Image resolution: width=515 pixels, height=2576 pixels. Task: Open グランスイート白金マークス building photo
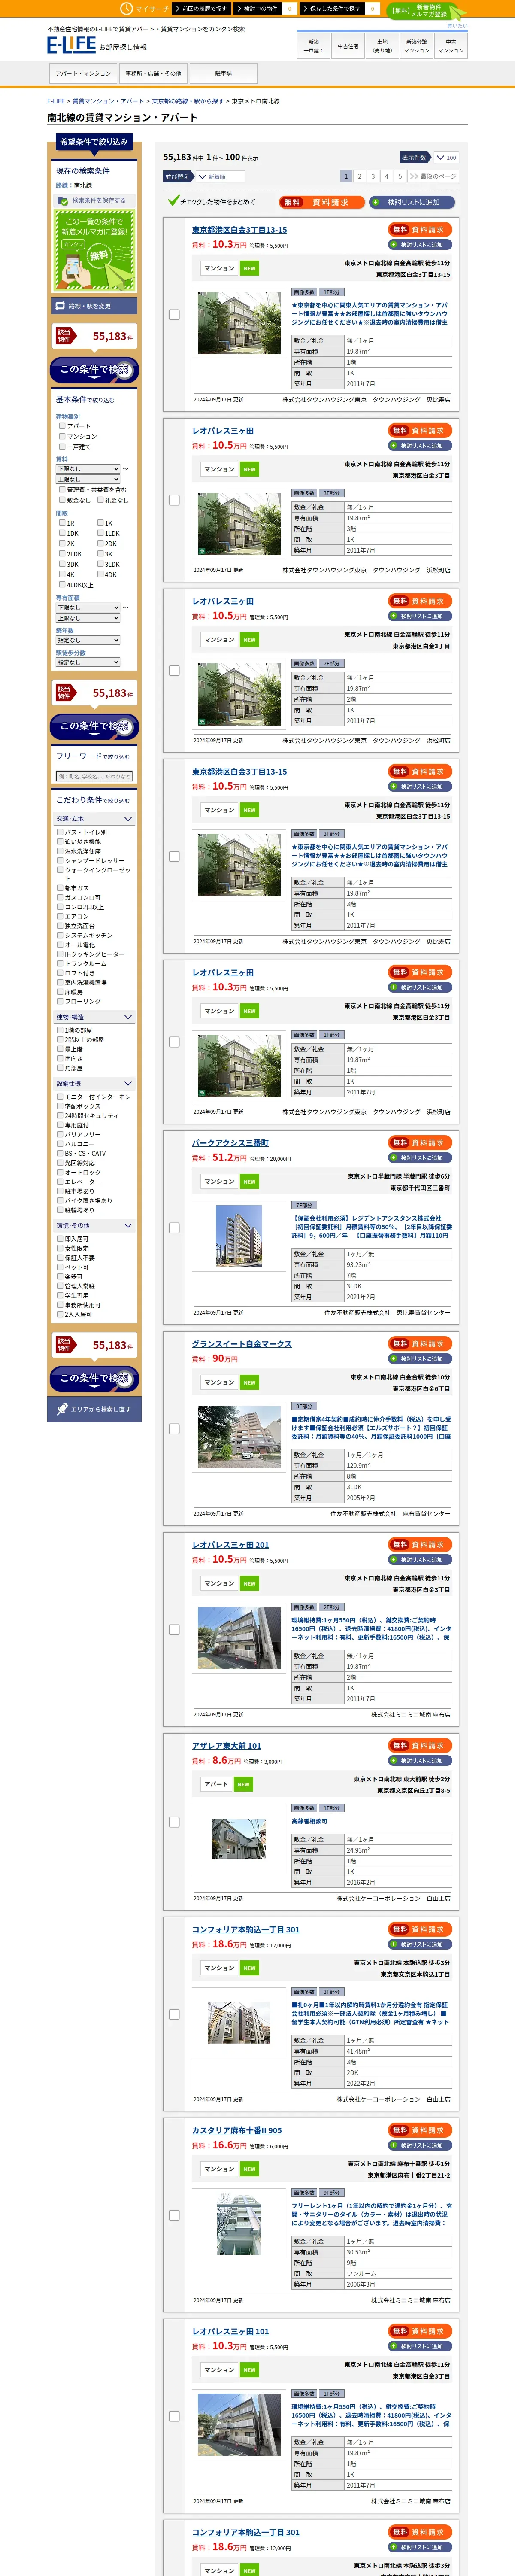click(240, 1437)
